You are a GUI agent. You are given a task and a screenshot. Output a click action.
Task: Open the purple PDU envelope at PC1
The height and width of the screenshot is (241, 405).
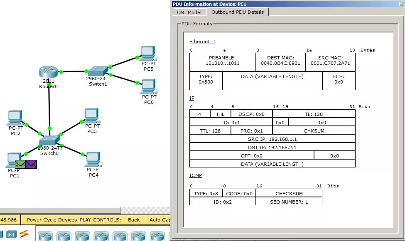(31, 164)
